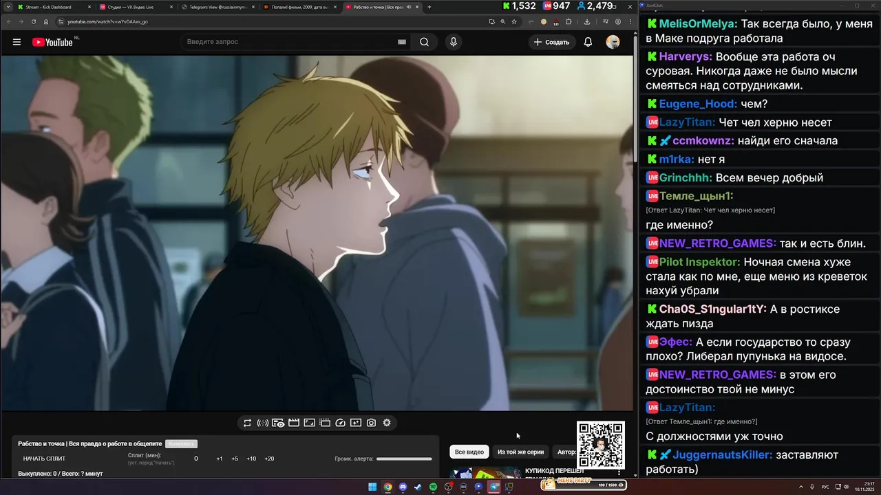Click the Kick viewer counter showing 1,532
The width and height of the screenshot is (881, 495).
519,5
